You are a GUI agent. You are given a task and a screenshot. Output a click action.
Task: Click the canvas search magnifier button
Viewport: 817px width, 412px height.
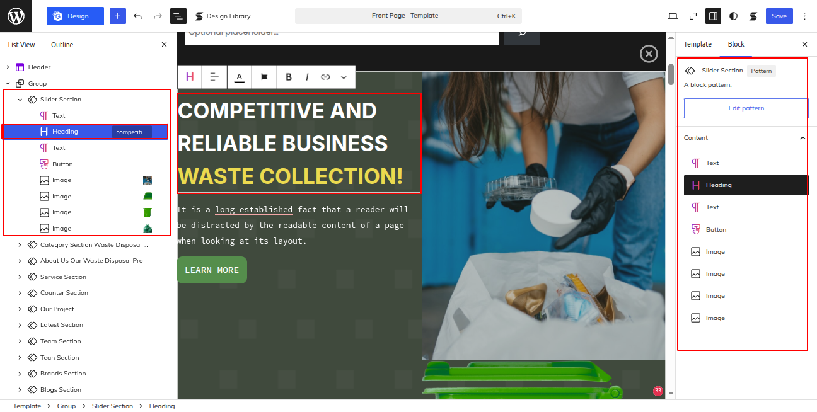[x=522, y=34]
